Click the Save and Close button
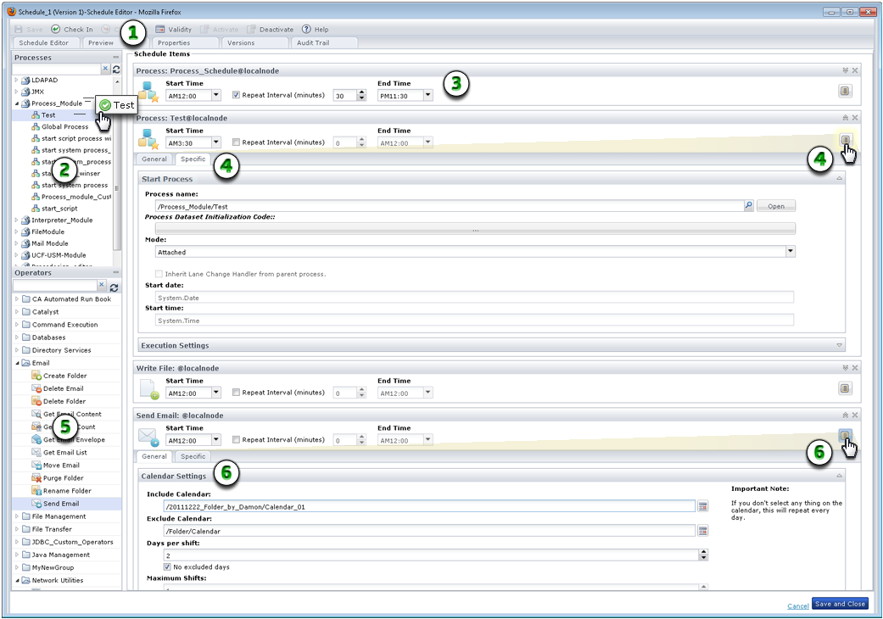883x619 pixels. click(x=839, y=603)
